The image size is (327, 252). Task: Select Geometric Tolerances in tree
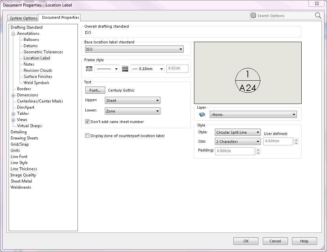click(43, 52)
